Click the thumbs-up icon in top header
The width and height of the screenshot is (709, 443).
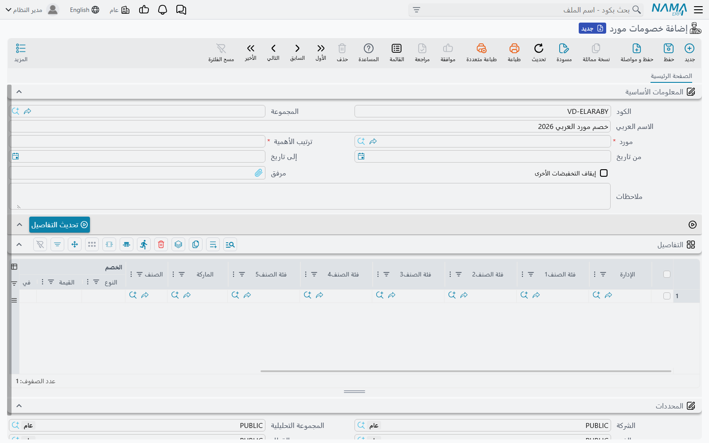(x=144, y=10)
